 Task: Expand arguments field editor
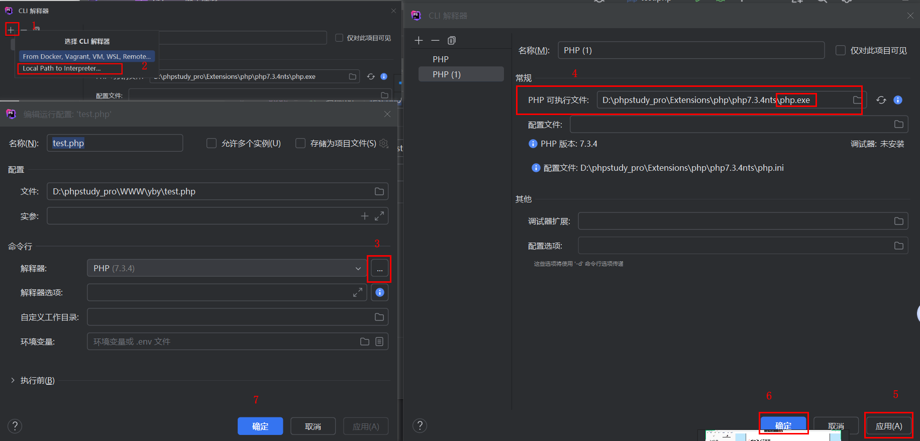click(379, 216)
